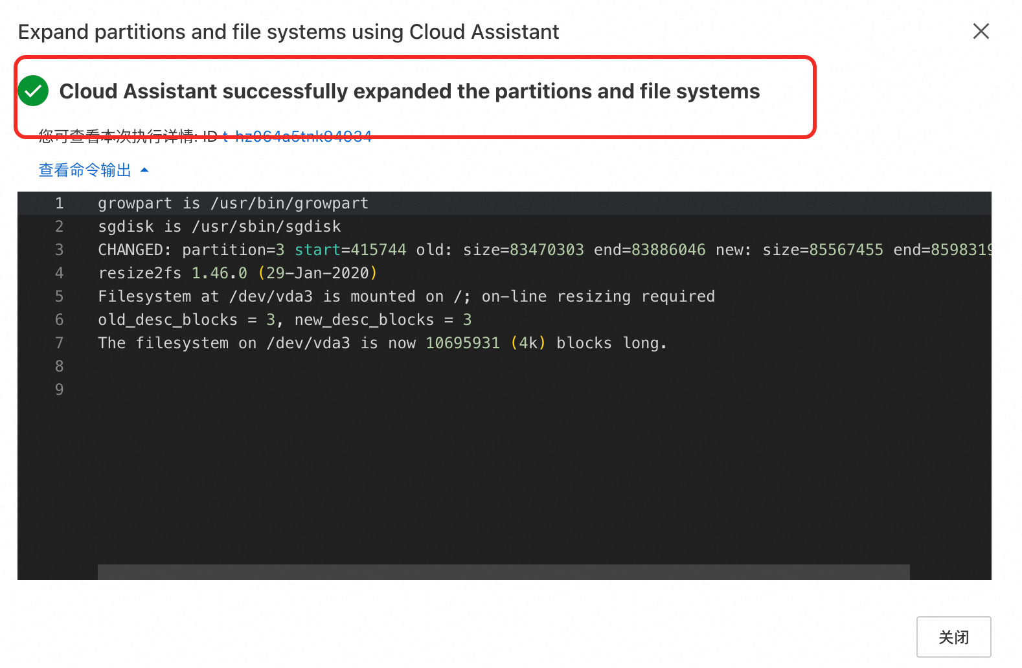
Task: Click the value 10695931 in line 7
Action: point(462,343)
